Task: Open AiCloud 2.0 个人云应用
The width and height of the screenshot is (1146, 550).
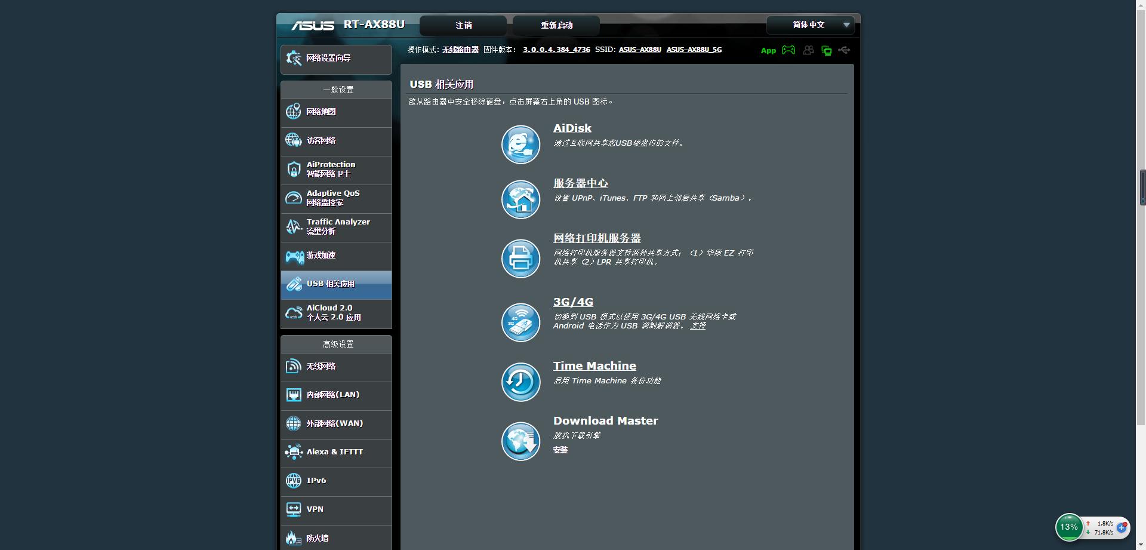Action: coord(336,313)
